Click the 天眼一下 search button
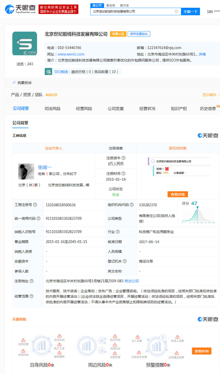The width and height of the screenshot is (220, 374). point(190,11)
